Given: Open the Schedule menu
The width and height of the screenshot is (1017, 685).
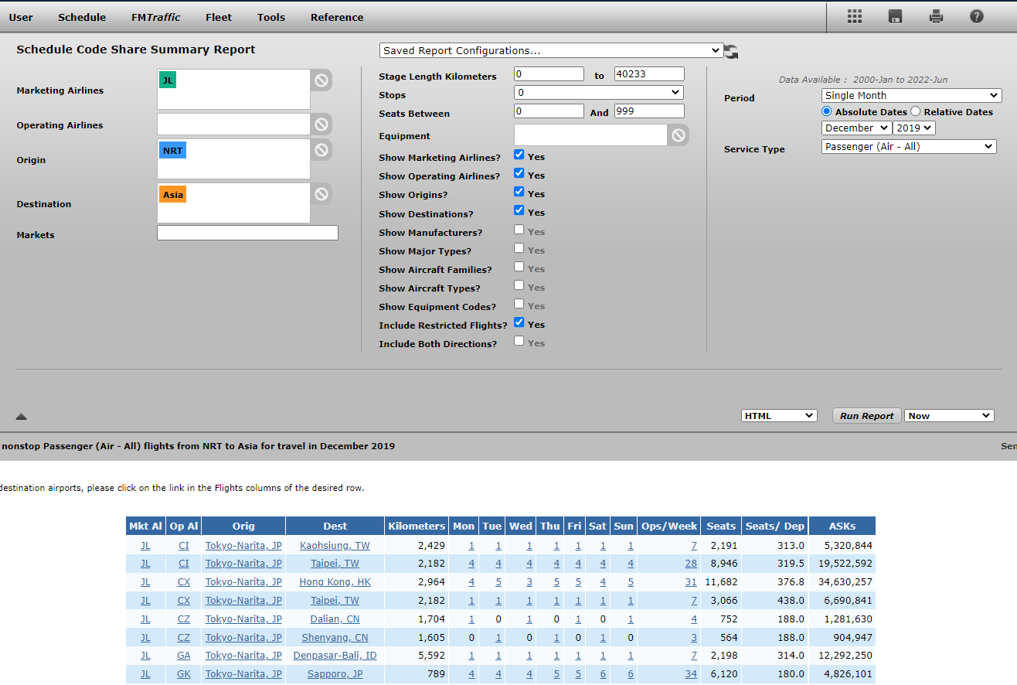Looking at the screenshot, I should [x=82, y=17].
